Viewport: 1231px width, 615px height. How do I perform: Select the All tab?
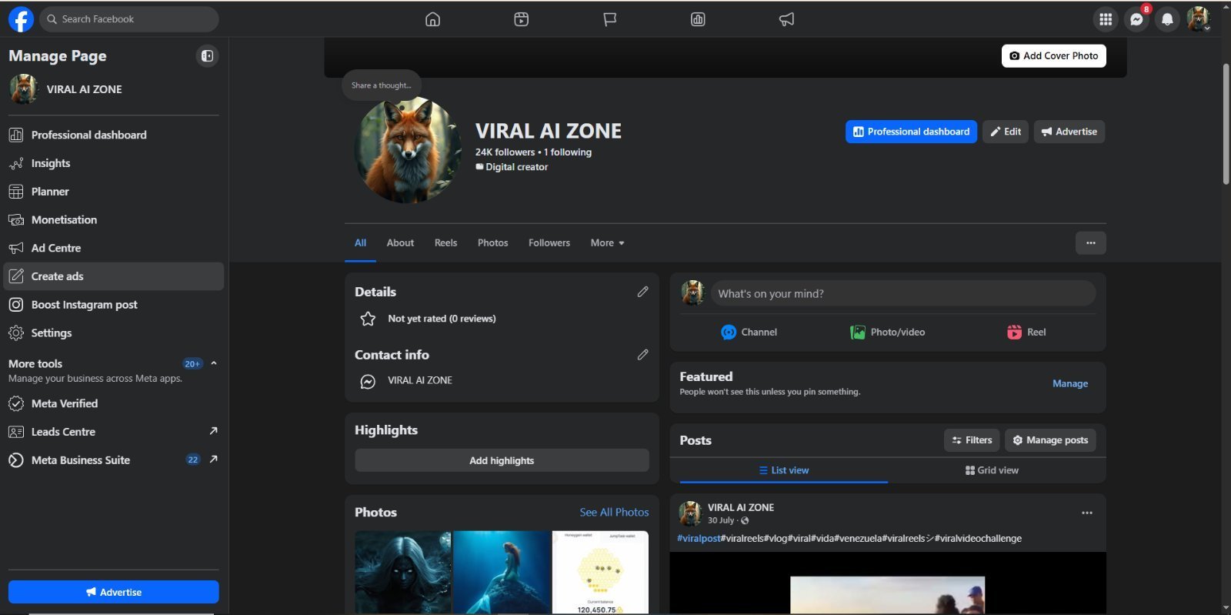(360, 243)
